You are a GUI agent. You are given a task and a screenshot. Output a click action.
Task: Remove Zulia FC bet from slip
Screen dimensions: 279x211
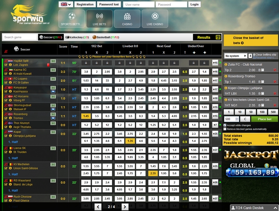(x=275, y=70)
